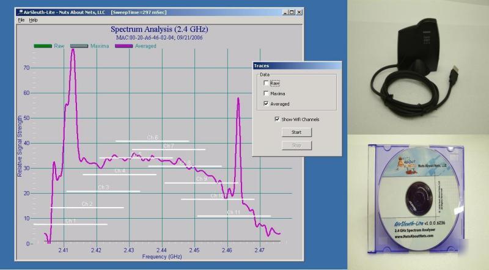Click the Ch 10 channel label

(x=217, y=196)
